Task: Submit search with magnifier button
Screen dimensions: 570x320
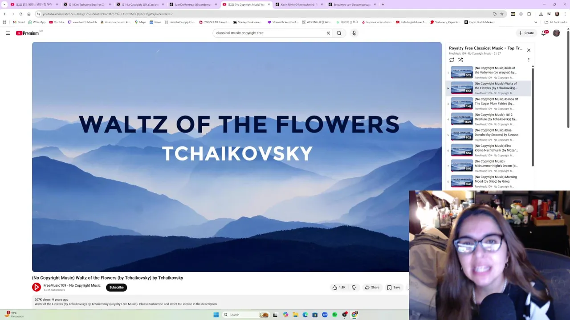Action: click(339, 33)
